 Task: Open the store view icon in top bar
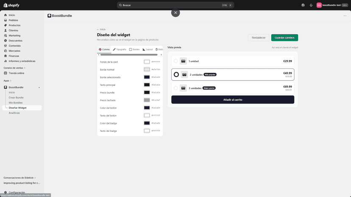pos(303,5)
